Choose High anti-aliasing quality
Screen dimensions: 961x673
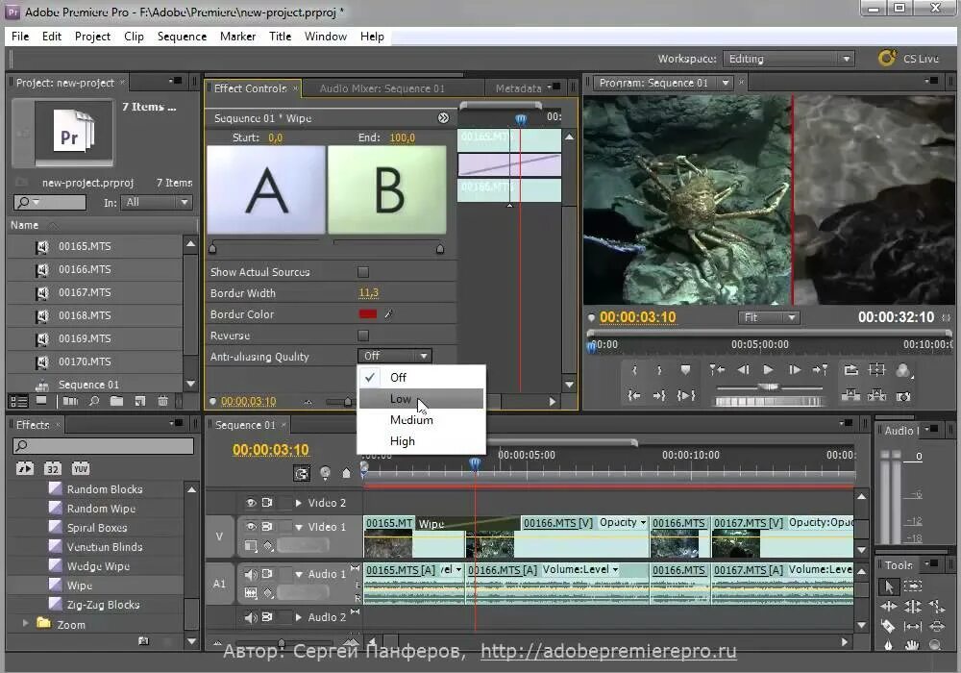coord(421,441)
